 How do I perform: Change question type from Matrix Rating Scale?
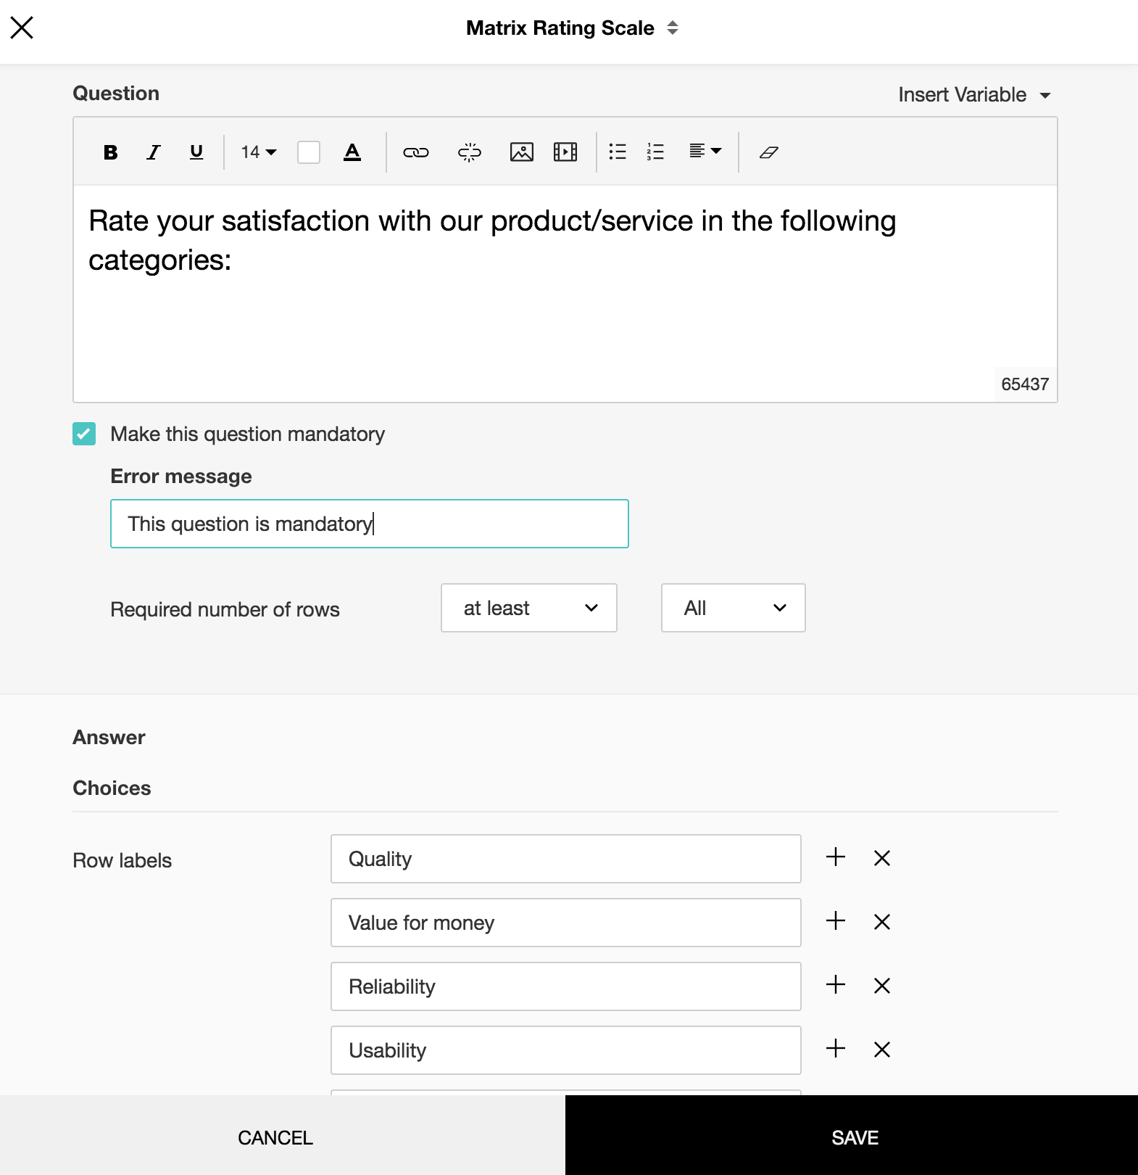pyautogui.click(x=572, y=28)
